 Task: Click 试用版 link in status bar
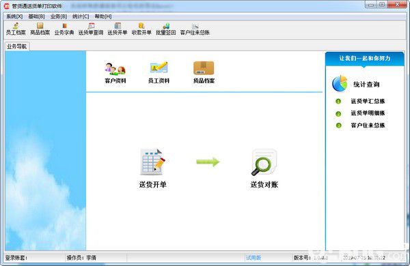254,258
